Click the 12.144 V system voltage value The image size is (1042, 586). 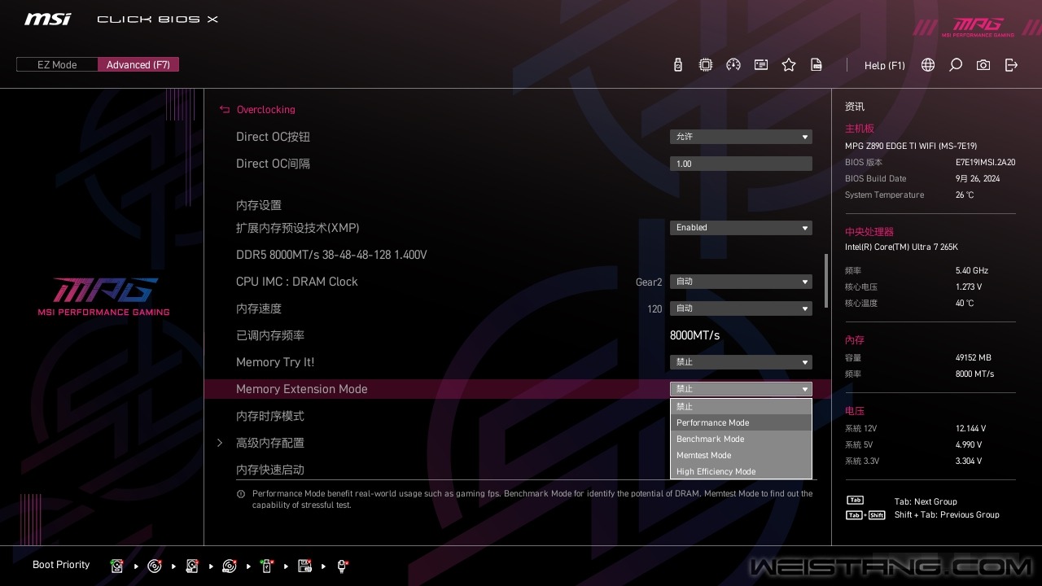click(970, 428)
